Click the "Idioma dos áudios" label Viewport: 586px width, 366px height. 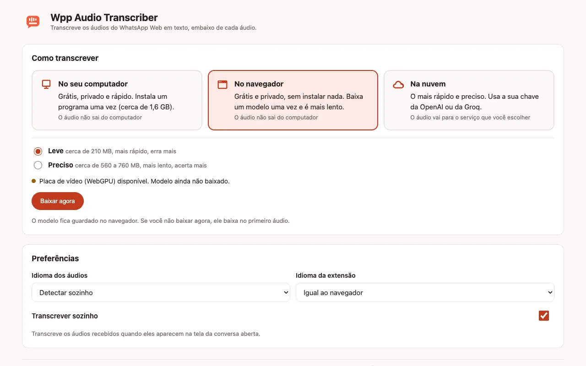point(60,275)
